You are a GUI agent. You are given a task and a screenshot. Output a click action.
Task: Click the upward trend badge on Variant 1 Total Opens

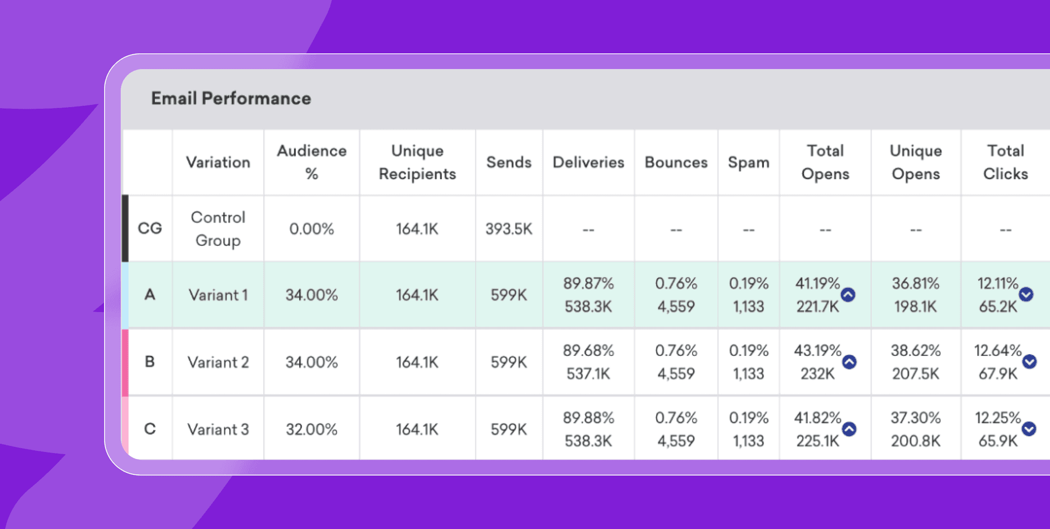click(848, 295)
